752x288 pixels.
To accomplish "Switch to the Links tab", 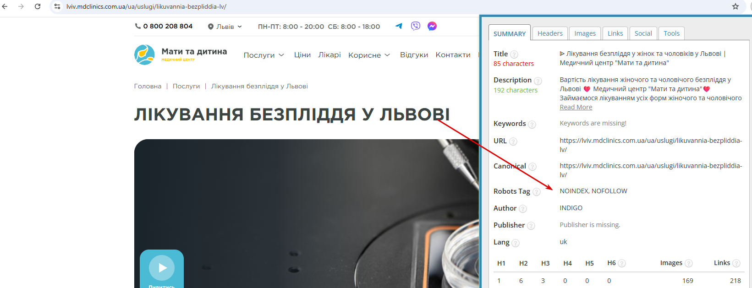I will [615, 33].
